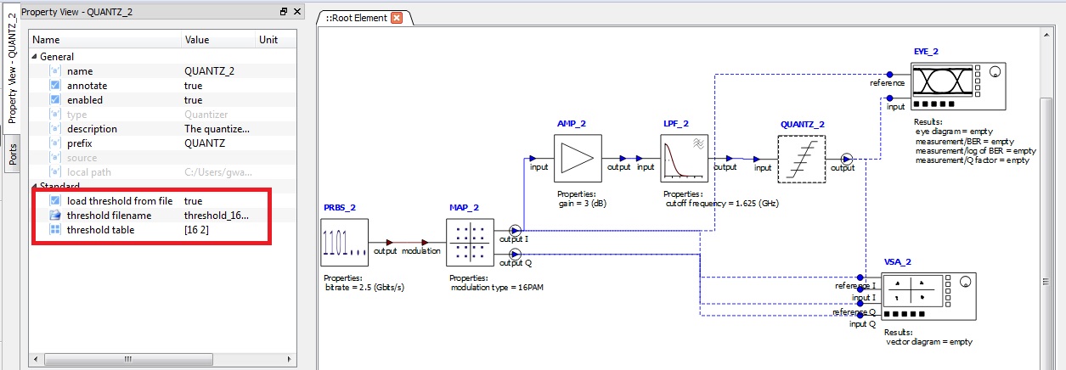The height and width of the screenshot is (370, 1066).
Task: Collapse the General property group
Action: pos(35,57)
